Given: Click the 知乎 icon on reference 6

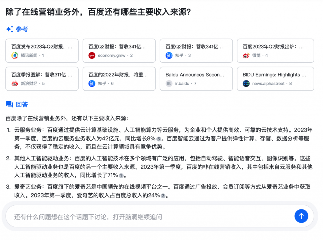Looking at the screenshot, I should [x=92, y=84].
